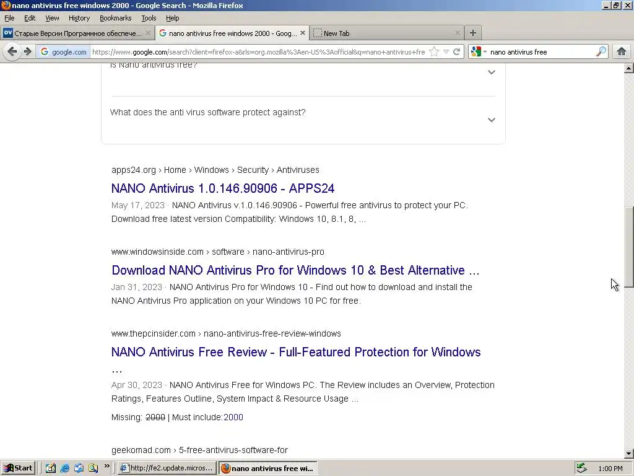Launch Internet Explorer from quick launch
634x476 pixels.
(x=64, y=468)
